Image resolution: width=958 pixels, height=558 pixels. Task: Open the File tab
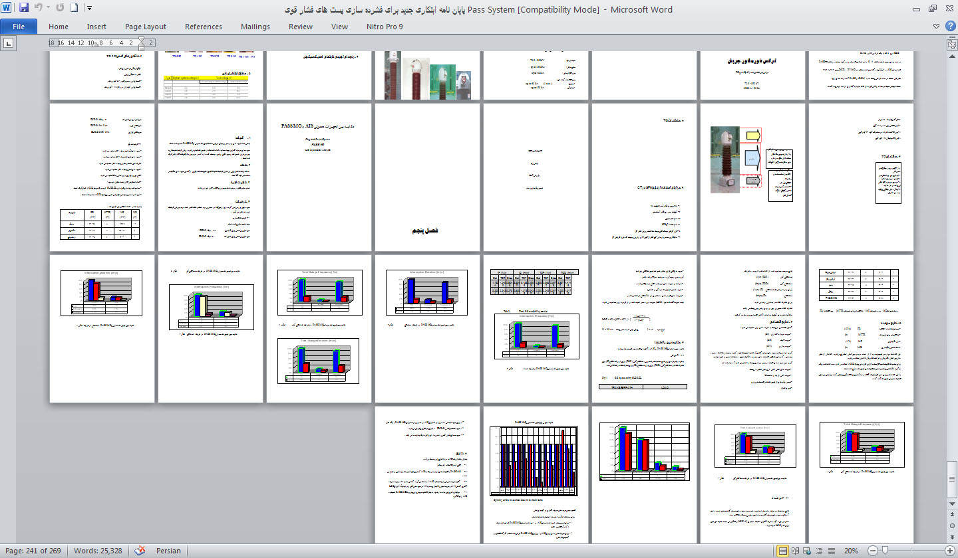[19, 27]
